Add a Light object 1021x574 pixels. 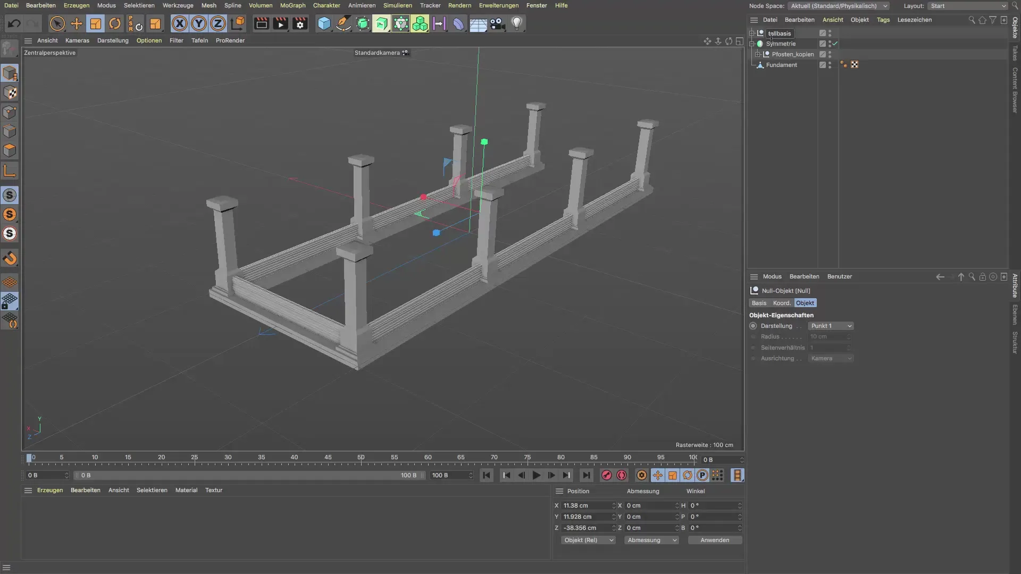click(517, 23)
